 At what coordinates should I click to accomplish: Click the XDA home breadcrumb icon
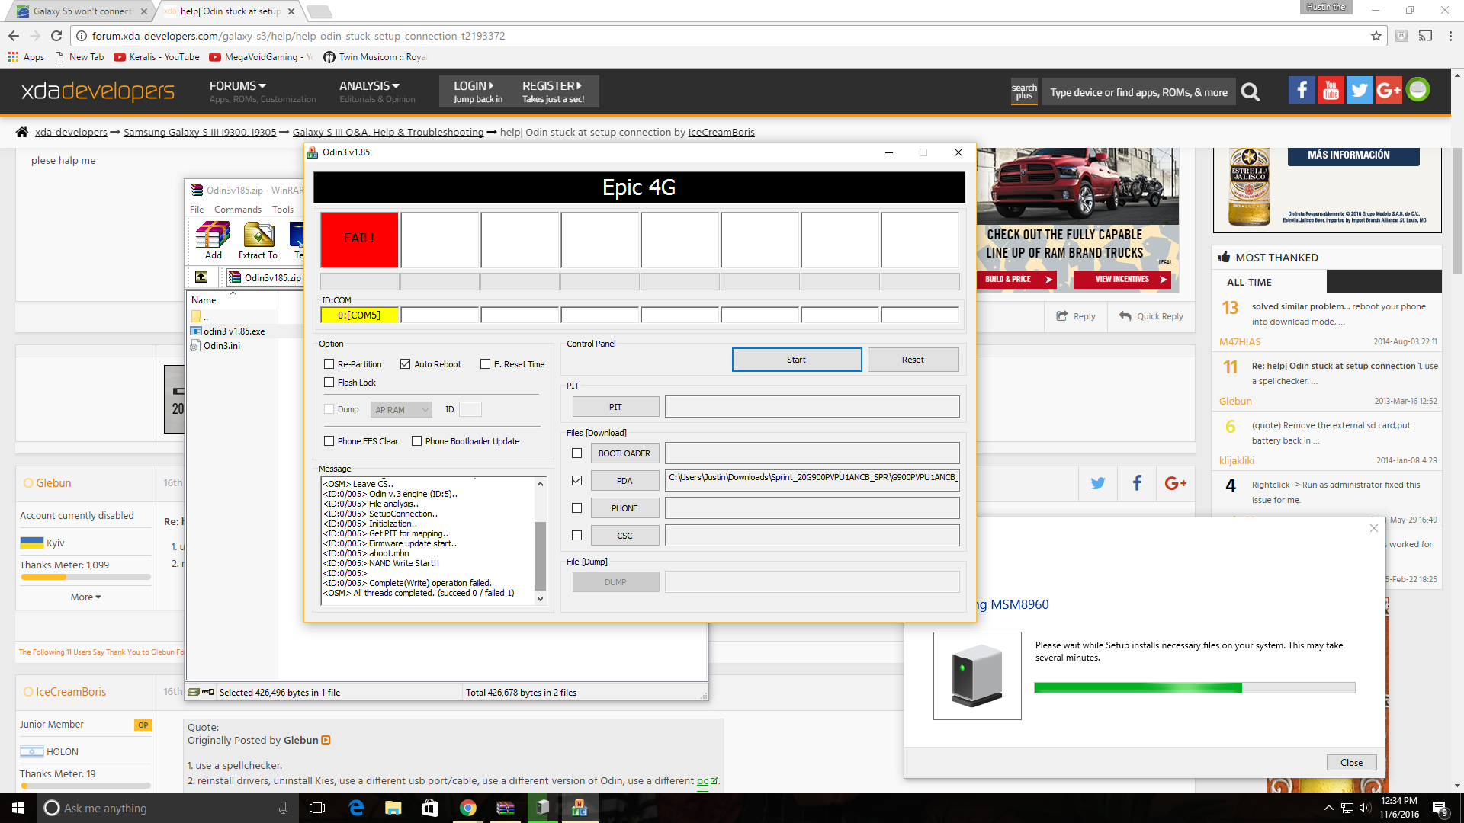[x=22, y=132]
